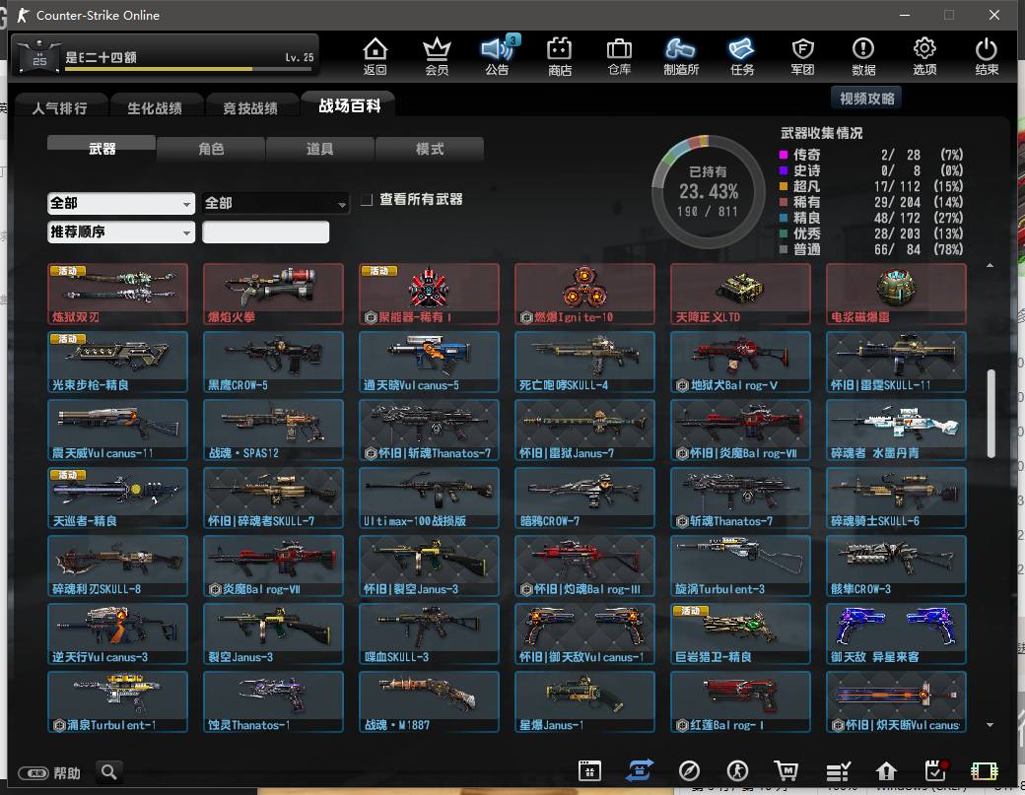The height and width of the screenshot is (795, 1025).
Task: Click the film strip icon
Action: [984, 771]
